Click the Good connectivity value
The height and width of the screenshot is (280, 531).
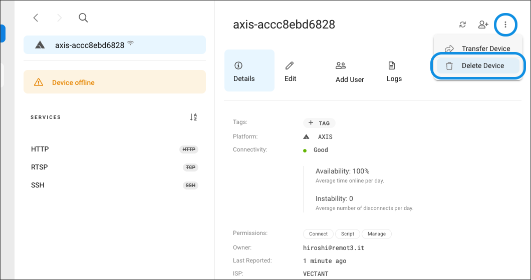pos(321,150)
